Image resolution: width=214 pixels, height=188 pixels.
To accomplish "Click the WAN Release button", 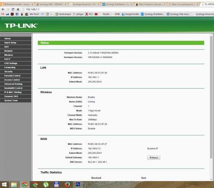I will pyautogui.click(x=154, y=158).
